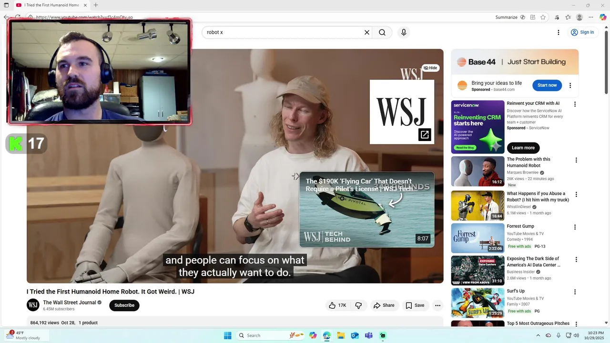
Task: Click Sign in button
Action: 582,32
